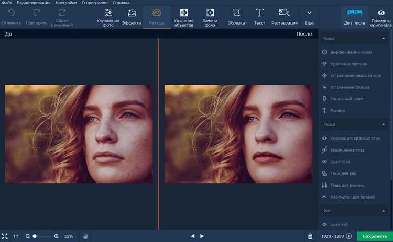Open the Реставрация tool

tap(284, 17)
